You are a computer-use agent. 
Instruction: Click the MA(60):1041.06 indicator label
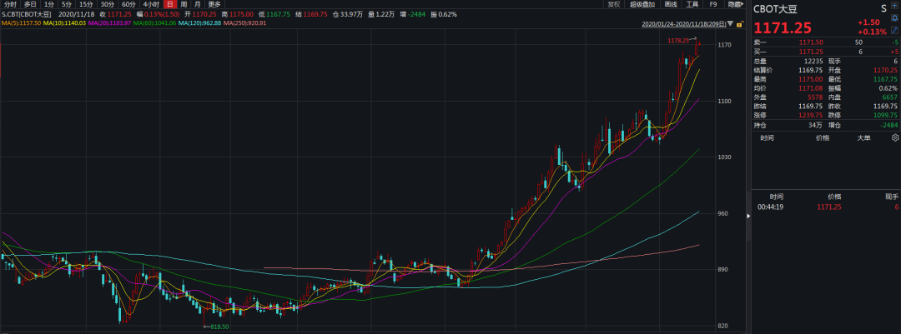154,23
